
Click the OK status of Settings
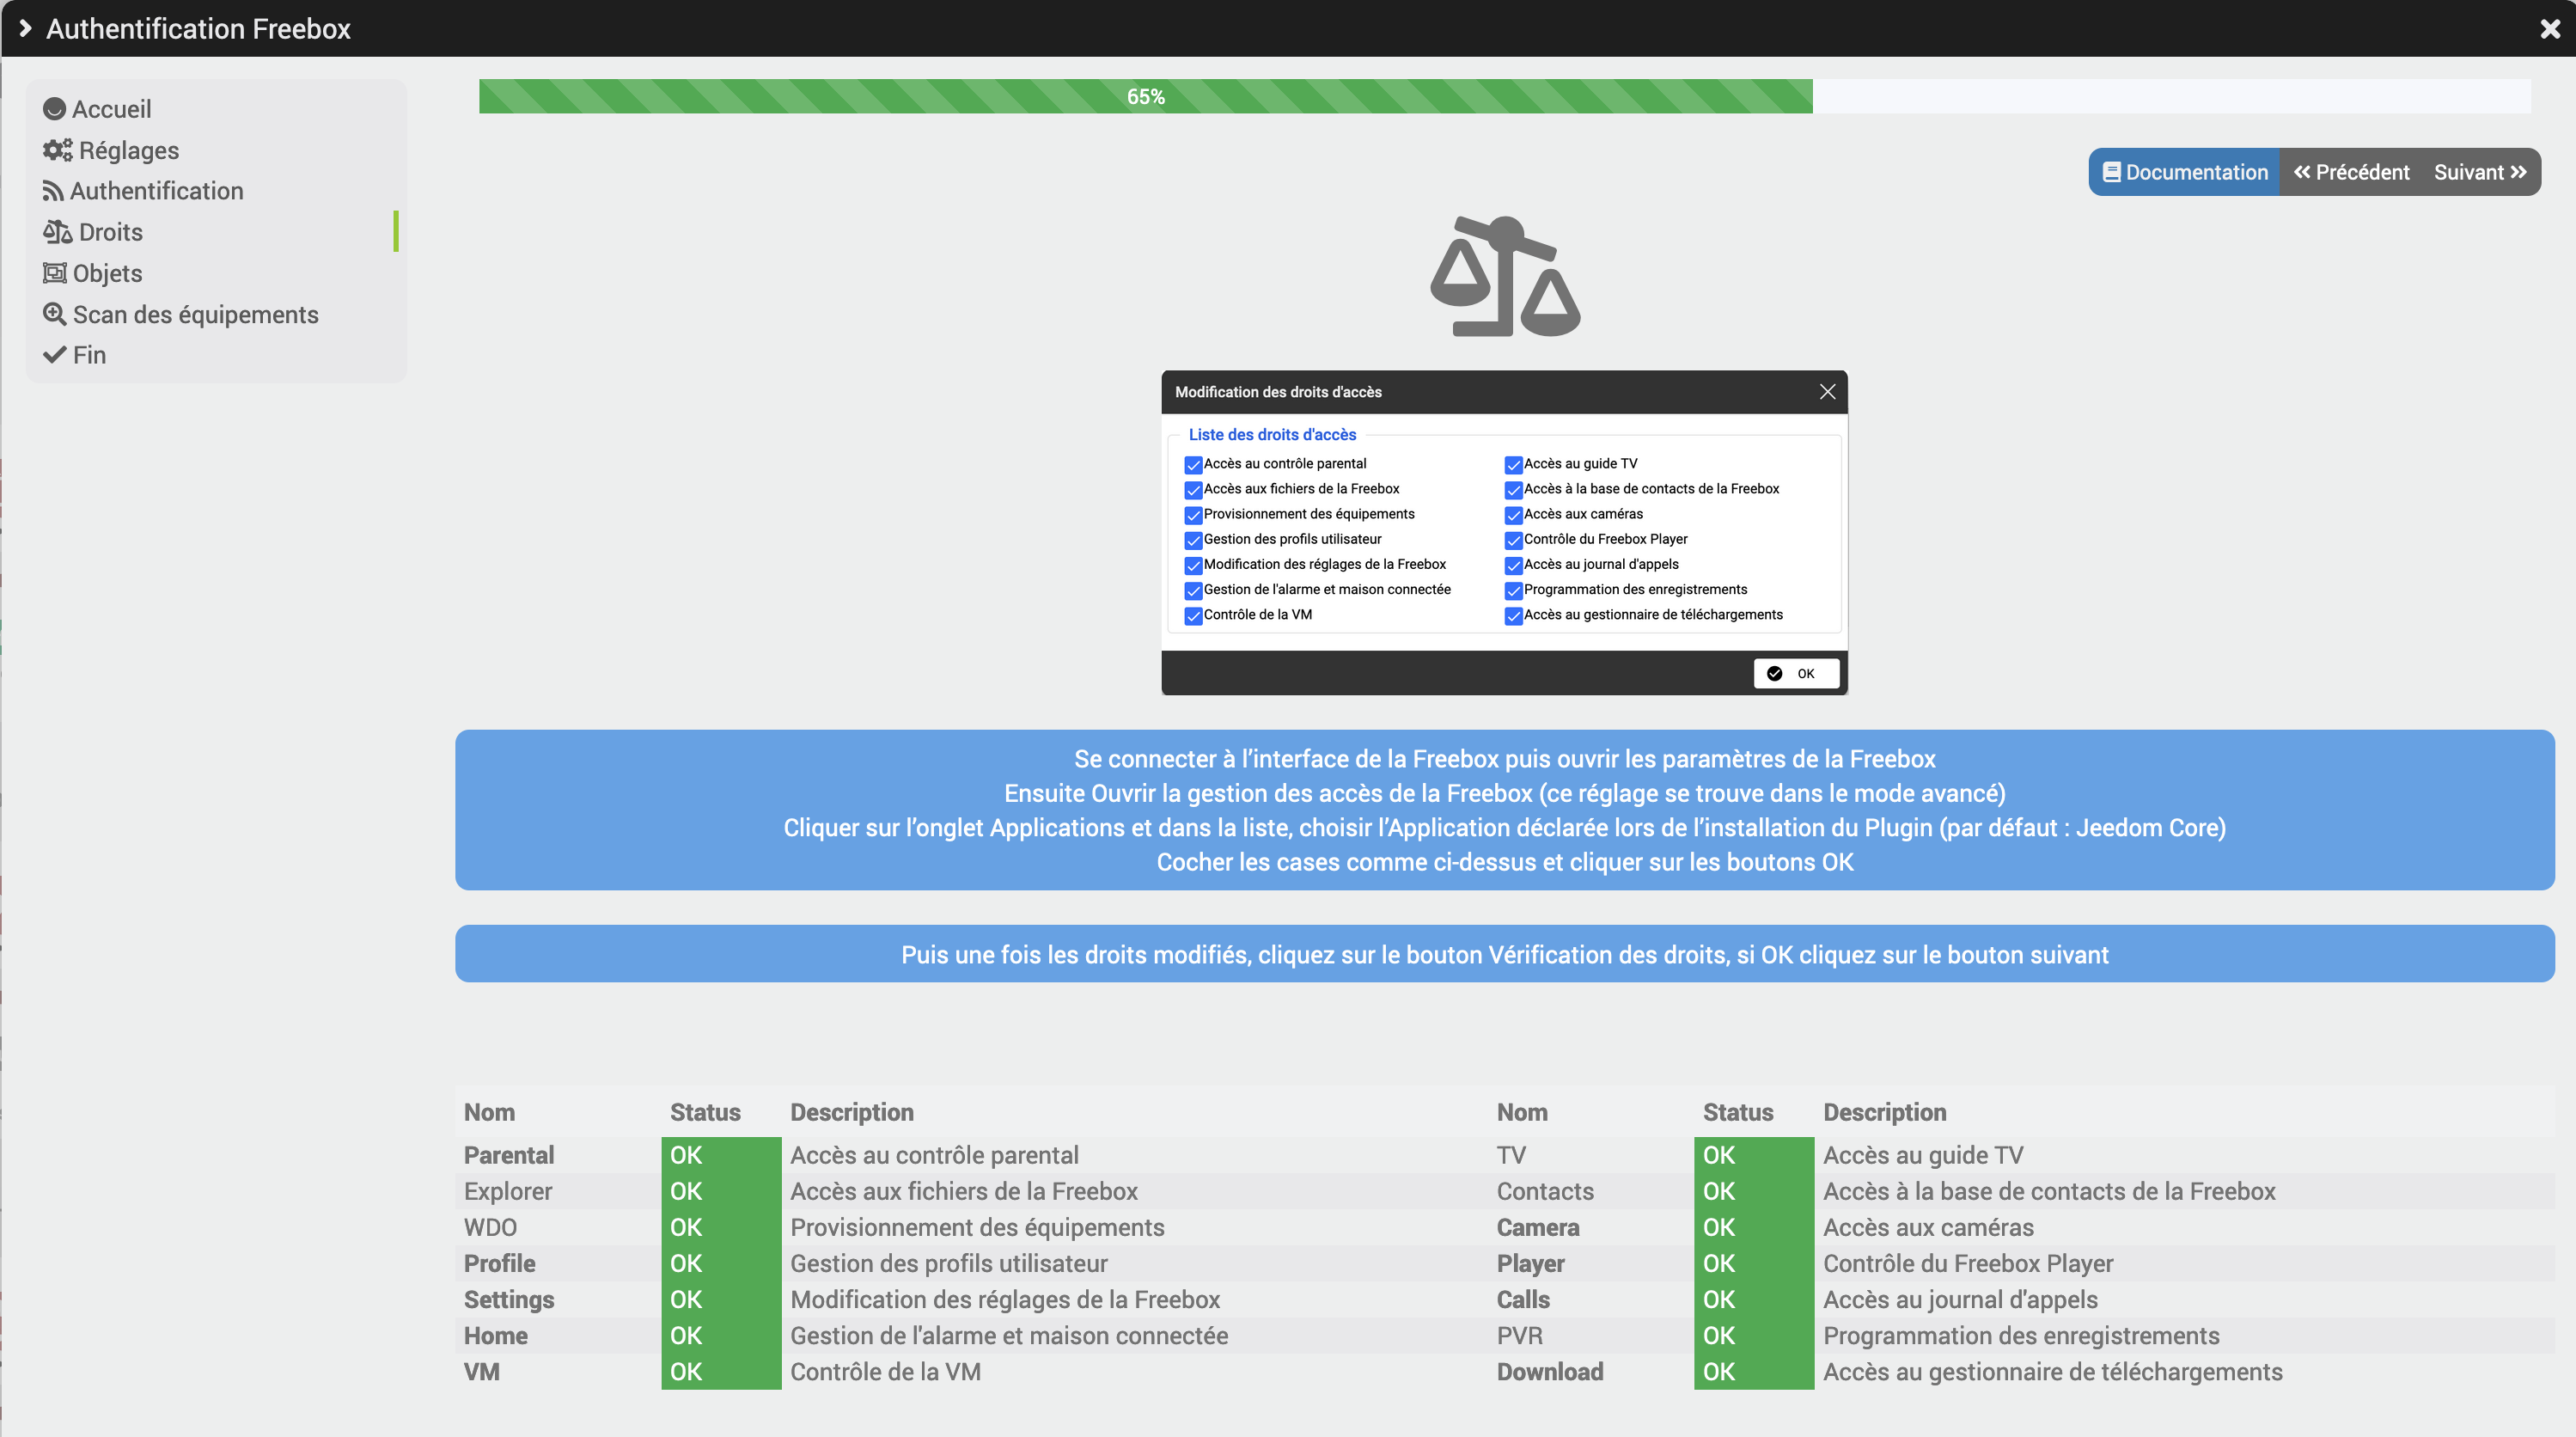click(721, 1299)
